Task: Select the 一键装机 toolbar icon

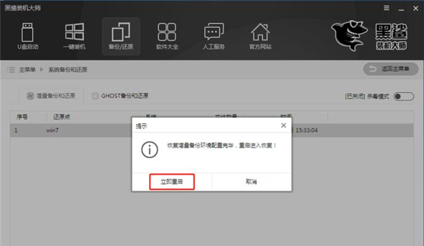Action: click(x=75, y=36)
